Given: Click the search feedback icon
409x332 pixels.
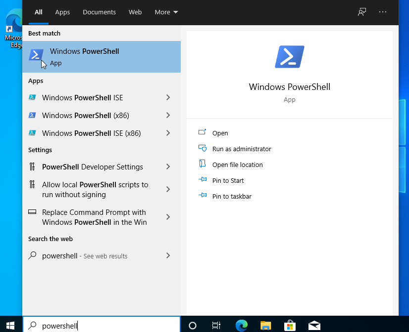Looking at the screenshot, I should pyautogui.click(x=362, y=12).
